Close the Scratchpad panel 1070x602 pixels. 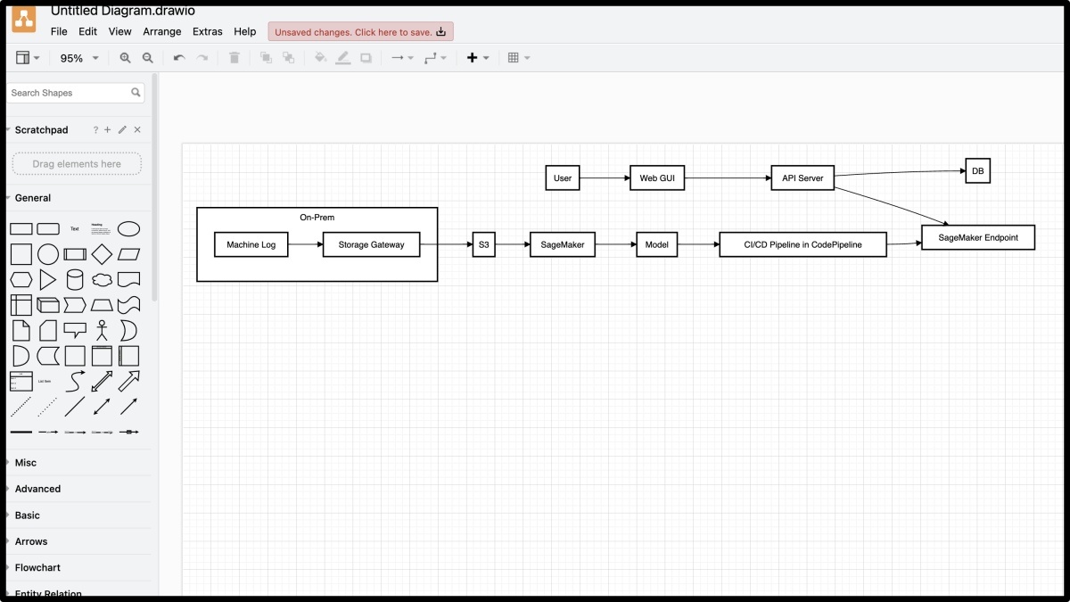(x=136, y=129)
